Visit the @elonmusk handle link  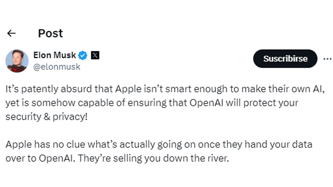(x=57, y=67)
